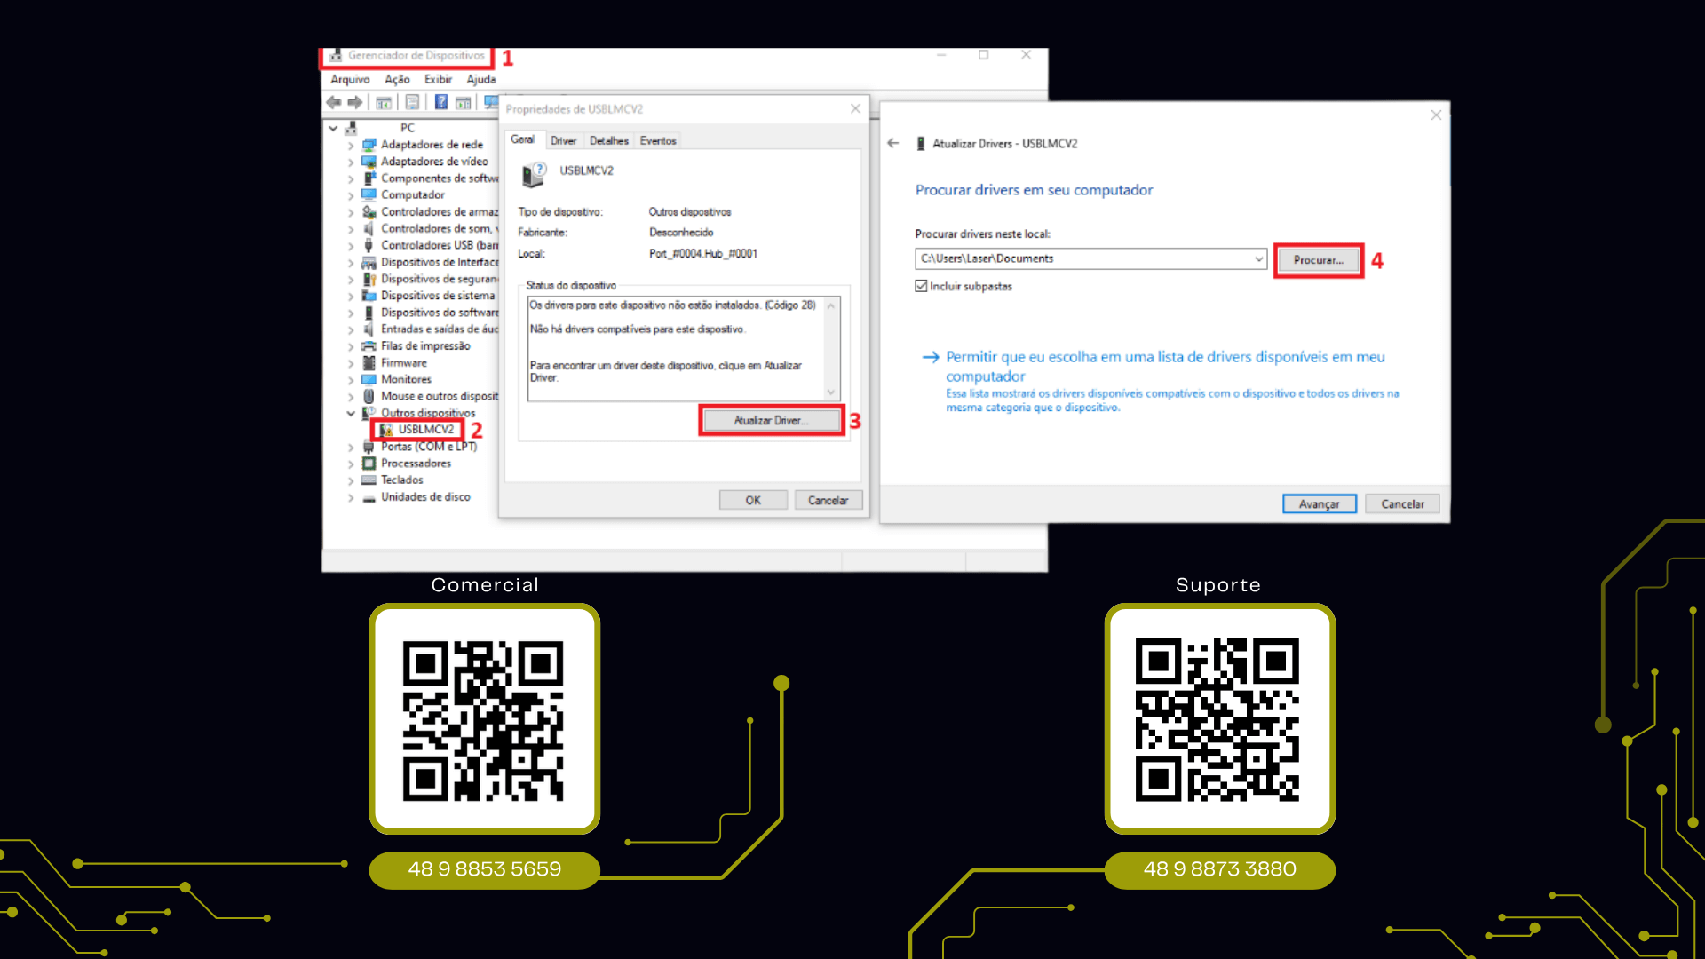The height and width of the screenshot is (959, 1705).
Task: Open the Ação menu
Action: point(397,80)
